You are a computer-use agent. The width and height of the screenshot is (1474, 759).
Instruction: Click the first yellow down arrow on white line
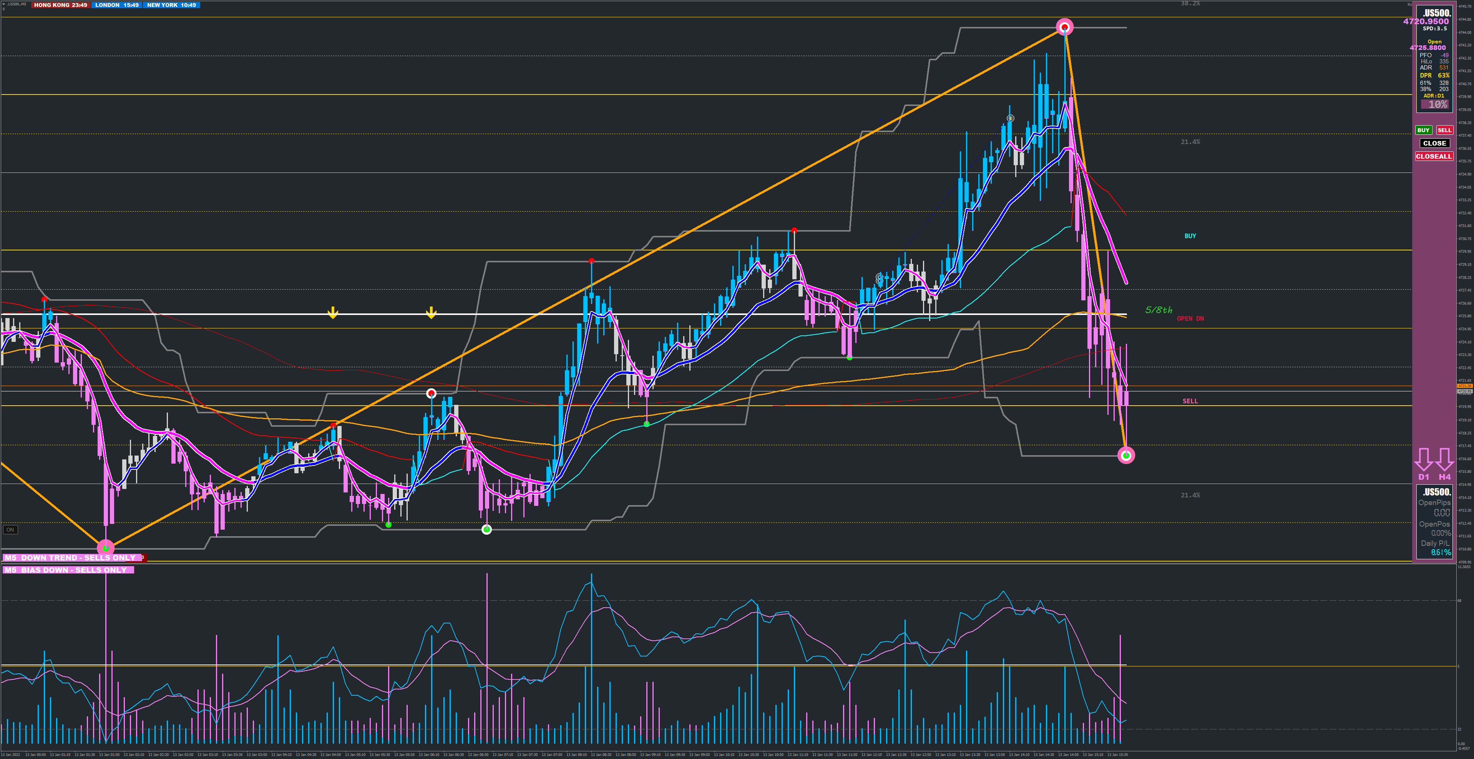click(332, 313)
